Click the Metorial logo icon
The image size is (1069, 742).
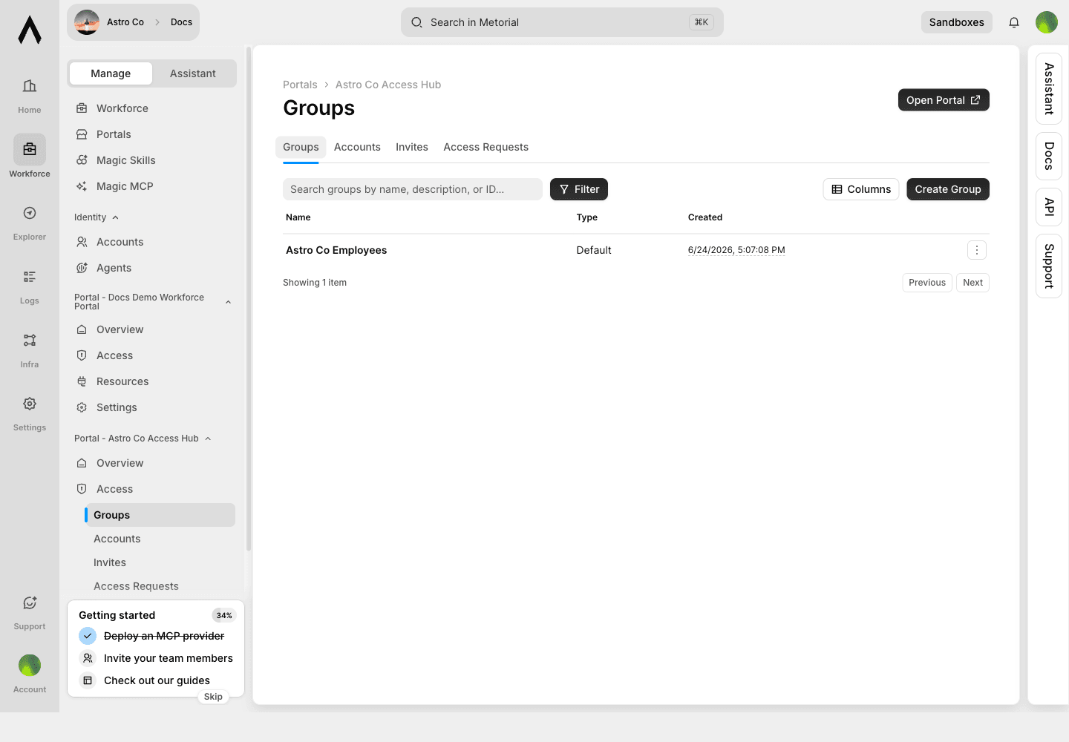click(x=30, y=30)
